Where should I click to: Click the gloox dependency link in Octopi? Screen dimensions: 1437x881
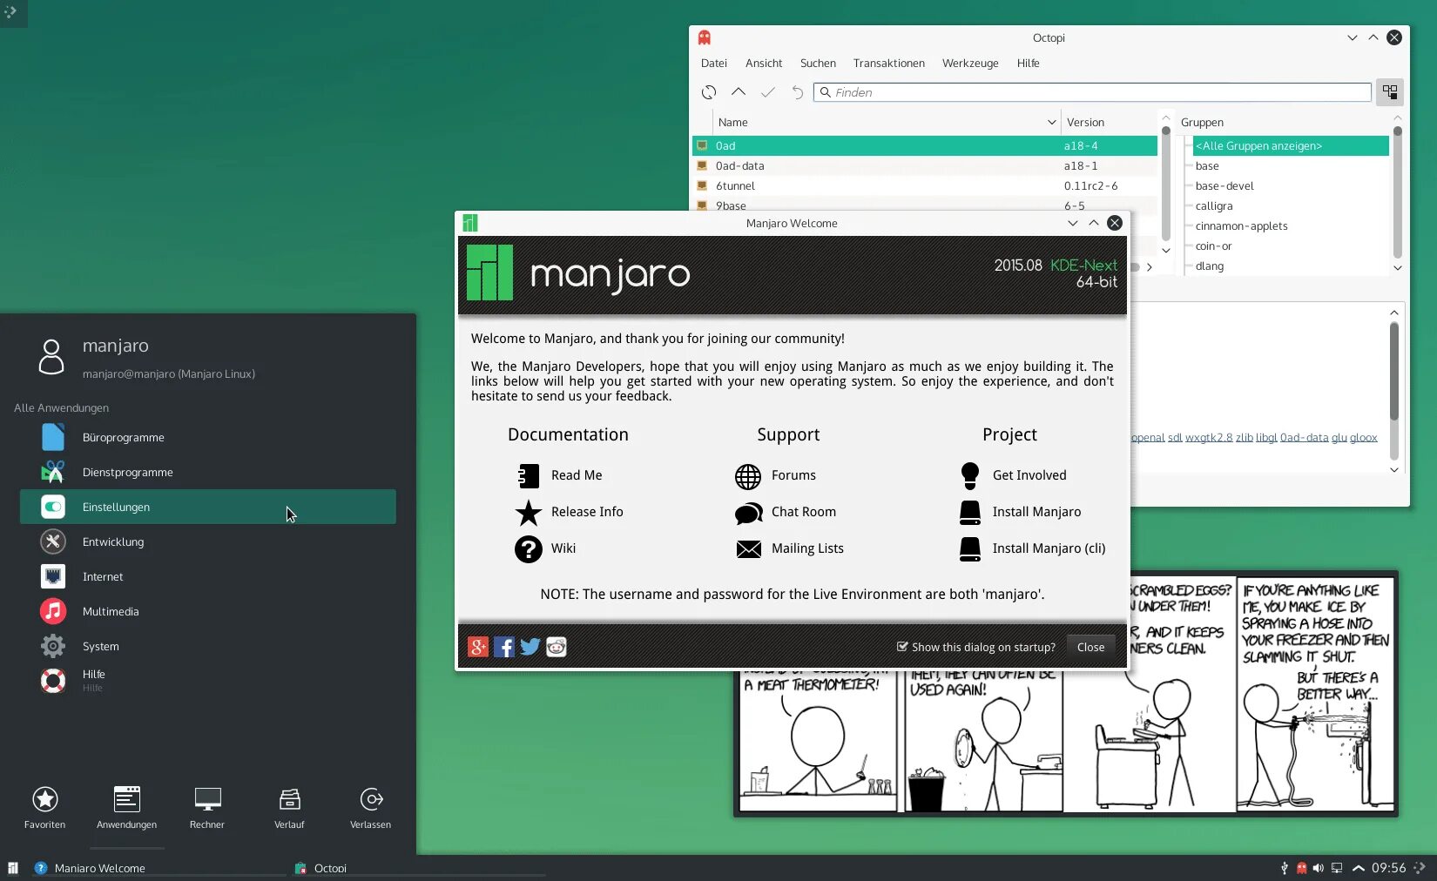1364,438
